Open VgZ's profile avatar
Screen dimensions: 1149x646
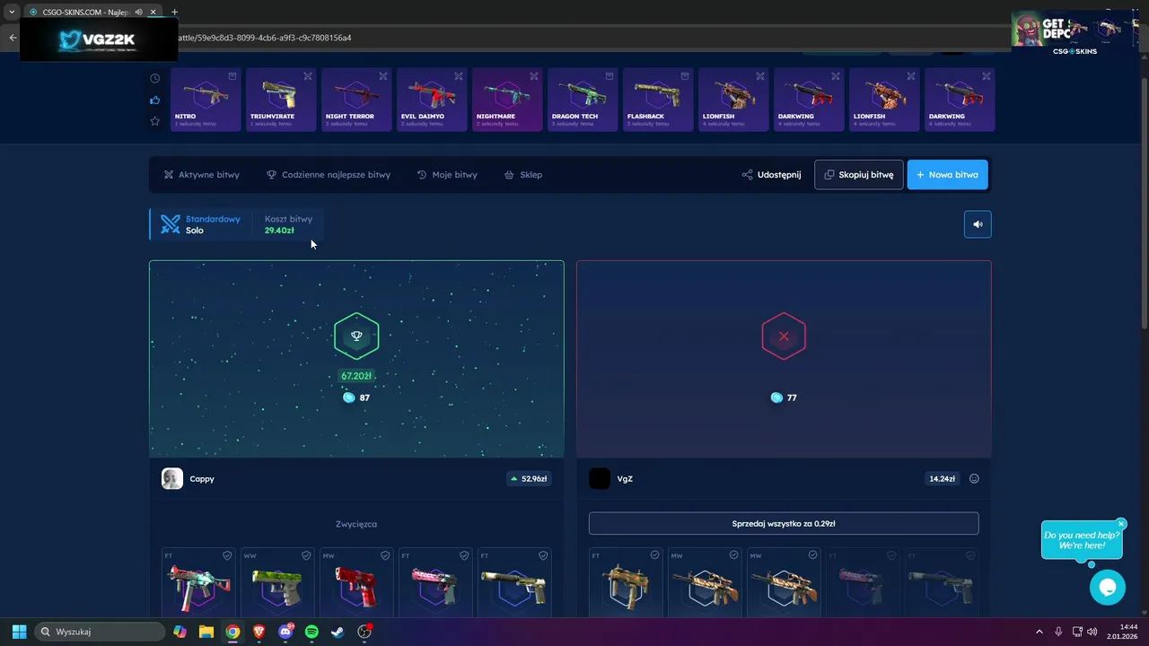600,479
